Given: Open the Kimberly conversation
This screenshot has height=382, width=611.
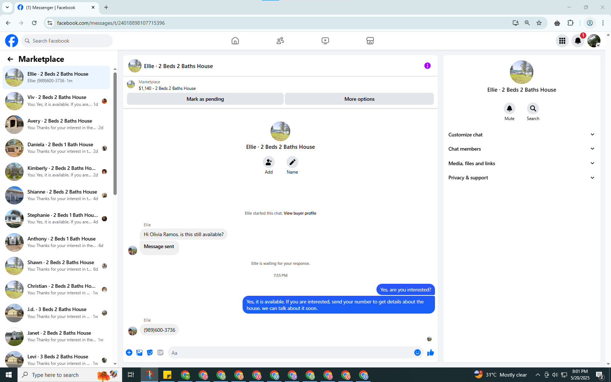Looking at the screenshot, I should (56, 171).
